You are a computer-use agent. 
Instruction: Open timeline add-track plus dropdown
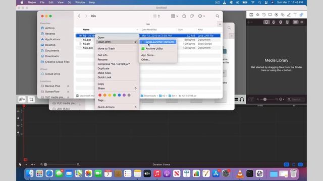33,164
